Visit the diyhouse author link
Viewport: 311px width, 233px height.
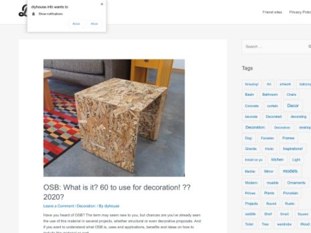tap(112, 206)
